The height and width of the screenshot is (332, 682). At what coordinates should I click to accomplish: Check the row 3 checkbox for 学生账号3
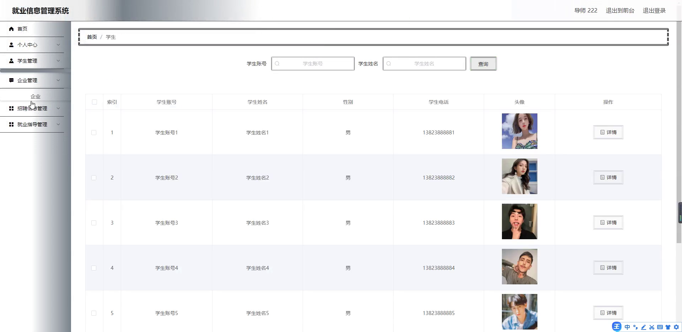[x=94, y=223]
